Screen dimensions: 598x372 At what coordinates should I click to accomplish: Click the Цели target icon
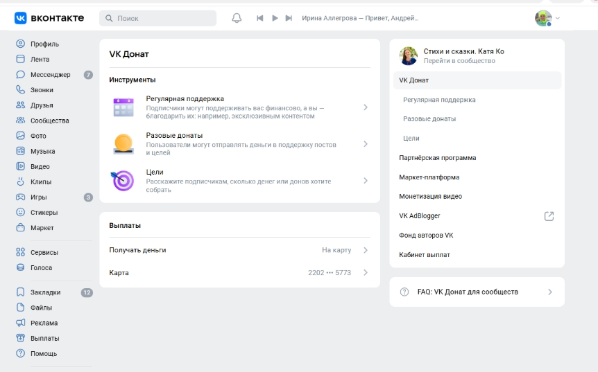pyautogui.click(x=123, y=181)
